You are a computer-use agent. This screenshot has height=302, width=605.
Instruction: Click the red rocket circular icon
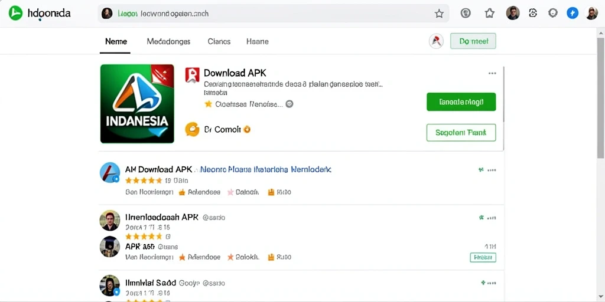[x=436, y=41]
